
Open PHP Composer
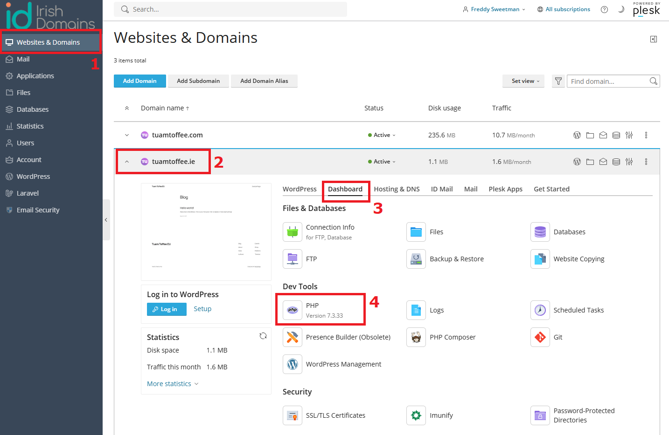[441, 337]
